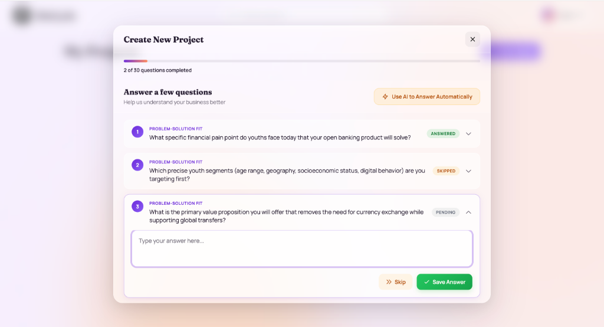
Task: Click the questions completed progress bar
Action: [301, 61]
